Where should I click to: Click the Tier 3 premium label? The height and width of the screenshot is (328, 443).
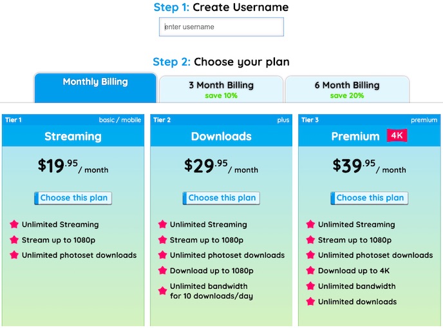(424, 120)
